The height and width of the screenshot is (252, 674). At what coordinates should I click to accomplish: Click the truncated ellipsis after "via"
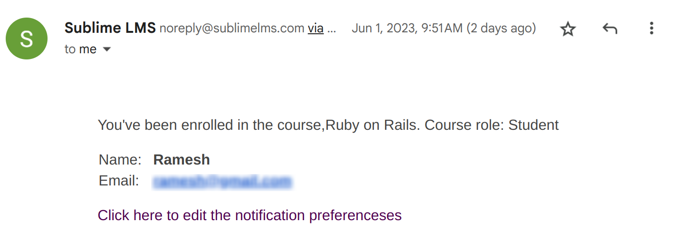pos(332,29)
